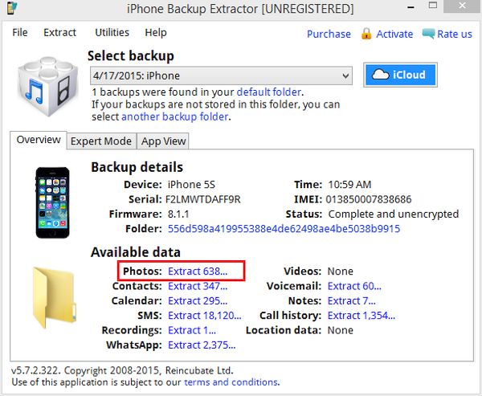Viewport: 482px width, 396px height.
Task: Open the default folder link
Action: [x=268, y=92]
